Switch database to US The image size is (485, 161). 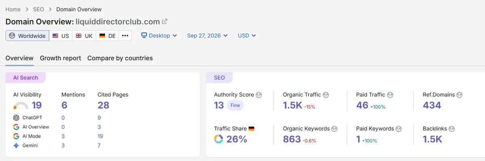(61, 36)
